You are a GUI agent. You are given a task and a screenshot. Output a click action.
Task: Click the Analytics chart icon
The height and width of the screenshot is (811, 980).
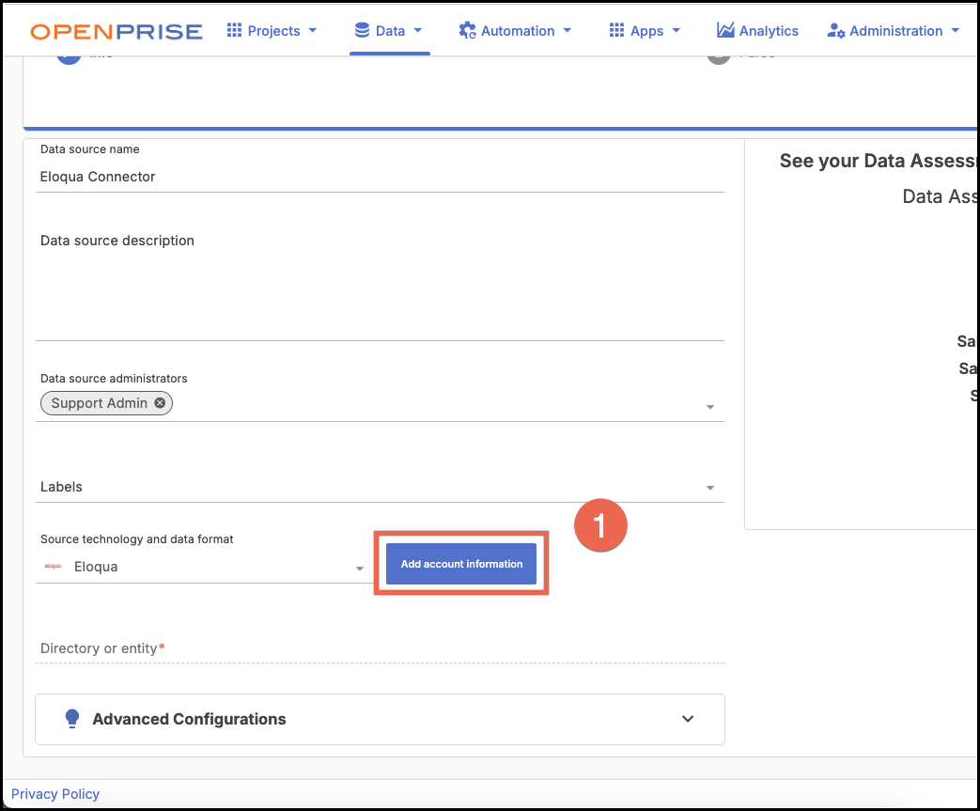click(x=725, y=30)
